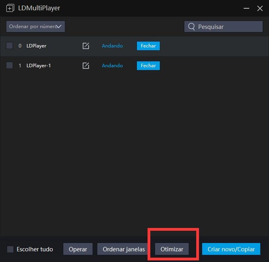Click the Otimizar button
The image size is (269, 262).
point(172,249)
